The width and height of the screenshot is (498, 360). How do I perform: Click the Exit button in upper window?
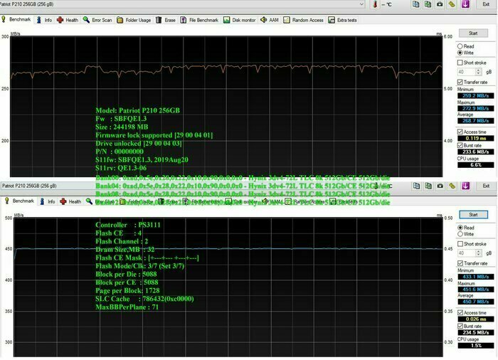click(486, 4)
